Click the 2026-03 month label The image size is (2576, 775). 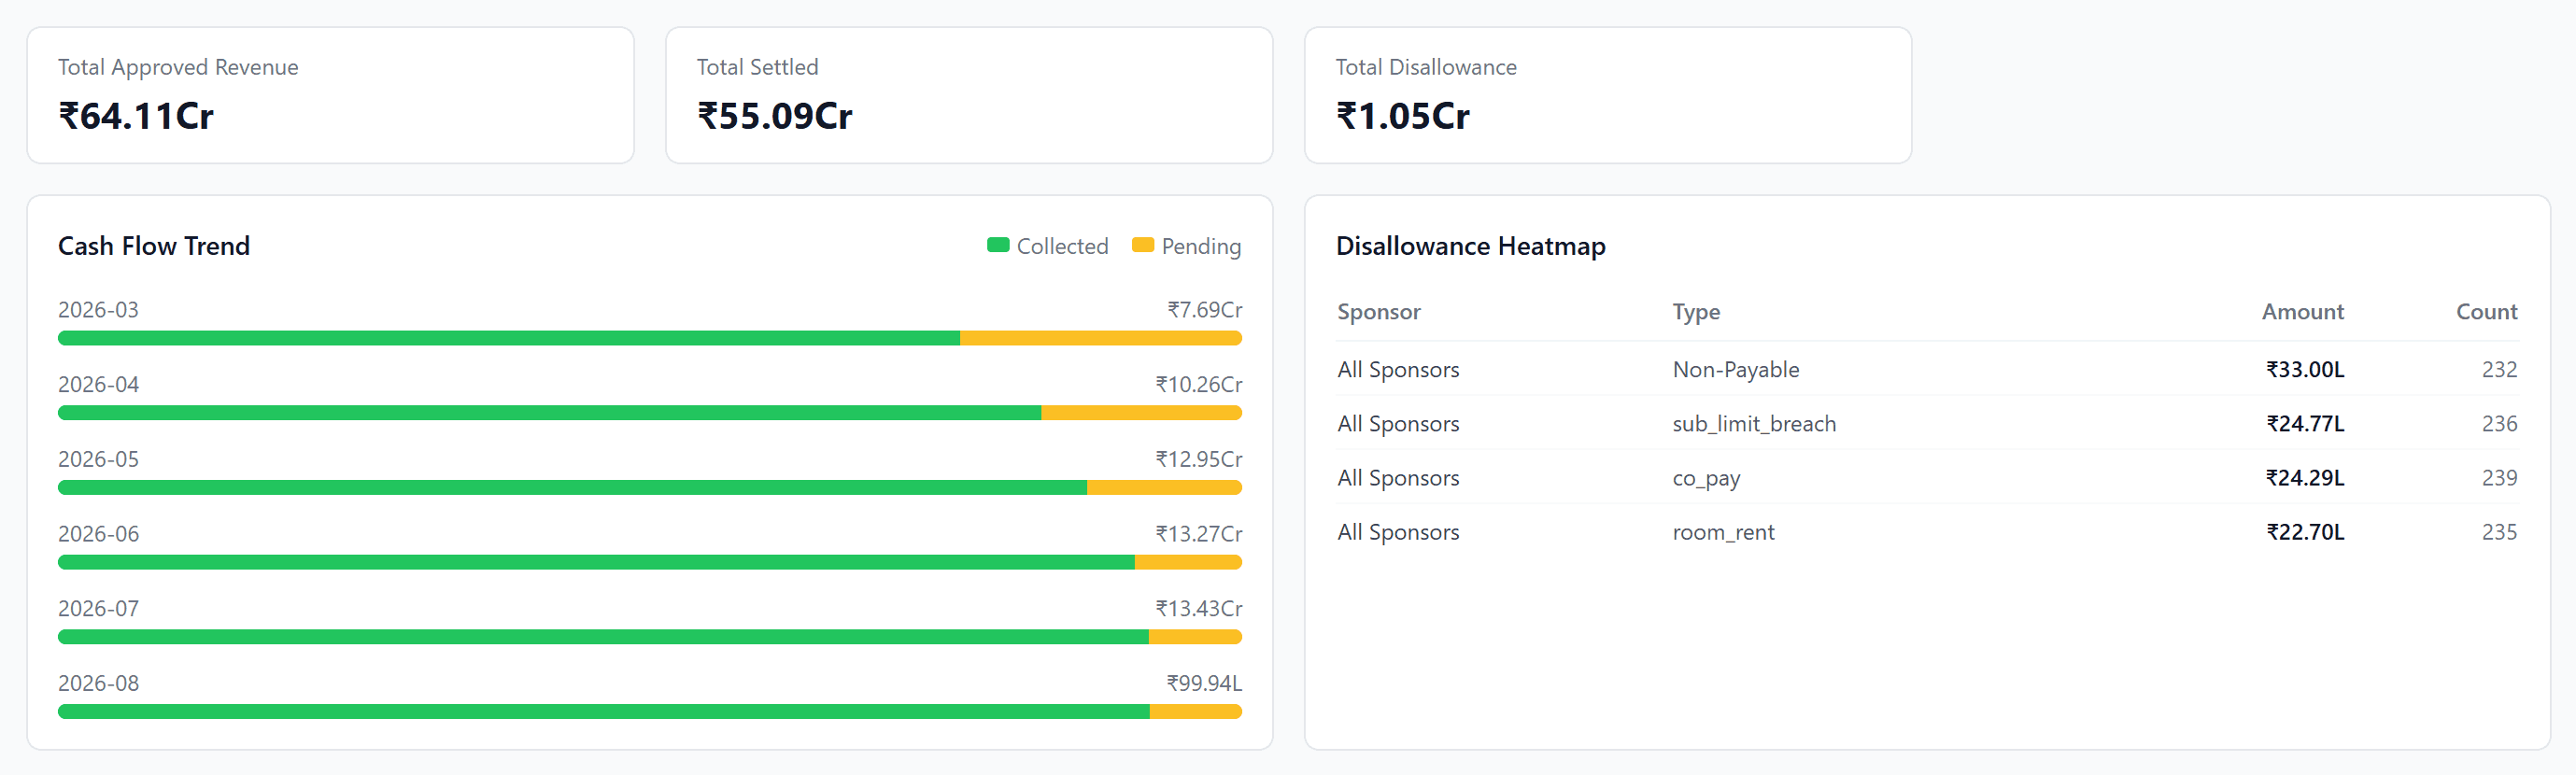tap(98, 310)
